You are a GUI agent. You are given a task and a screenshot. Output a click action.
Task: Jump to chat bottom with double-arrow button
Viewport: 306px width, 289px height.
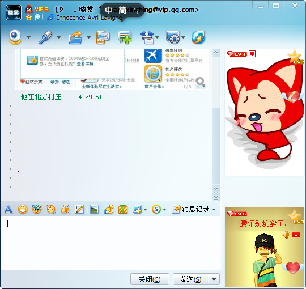216,197
